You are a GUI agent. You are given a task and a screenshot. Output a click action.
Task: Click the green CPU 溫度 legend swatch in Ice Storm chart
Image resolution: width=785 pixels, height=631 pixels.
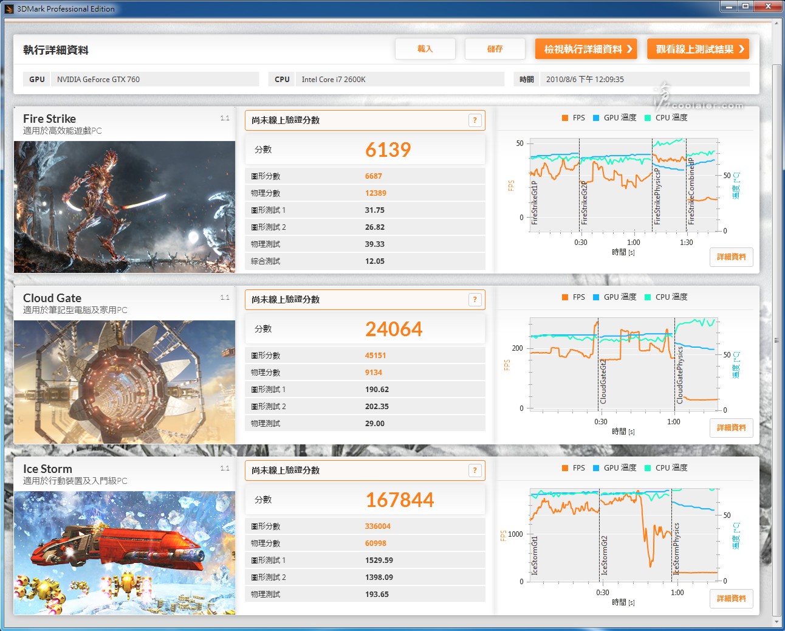pyautogui.click(x=648, y=468)
